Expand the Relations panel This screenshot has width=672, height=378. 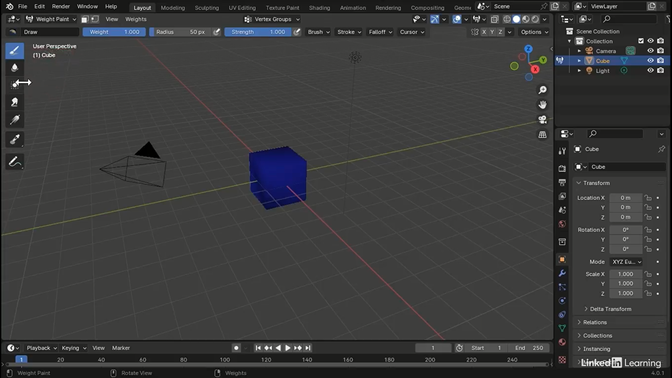(x=595, y=322)
